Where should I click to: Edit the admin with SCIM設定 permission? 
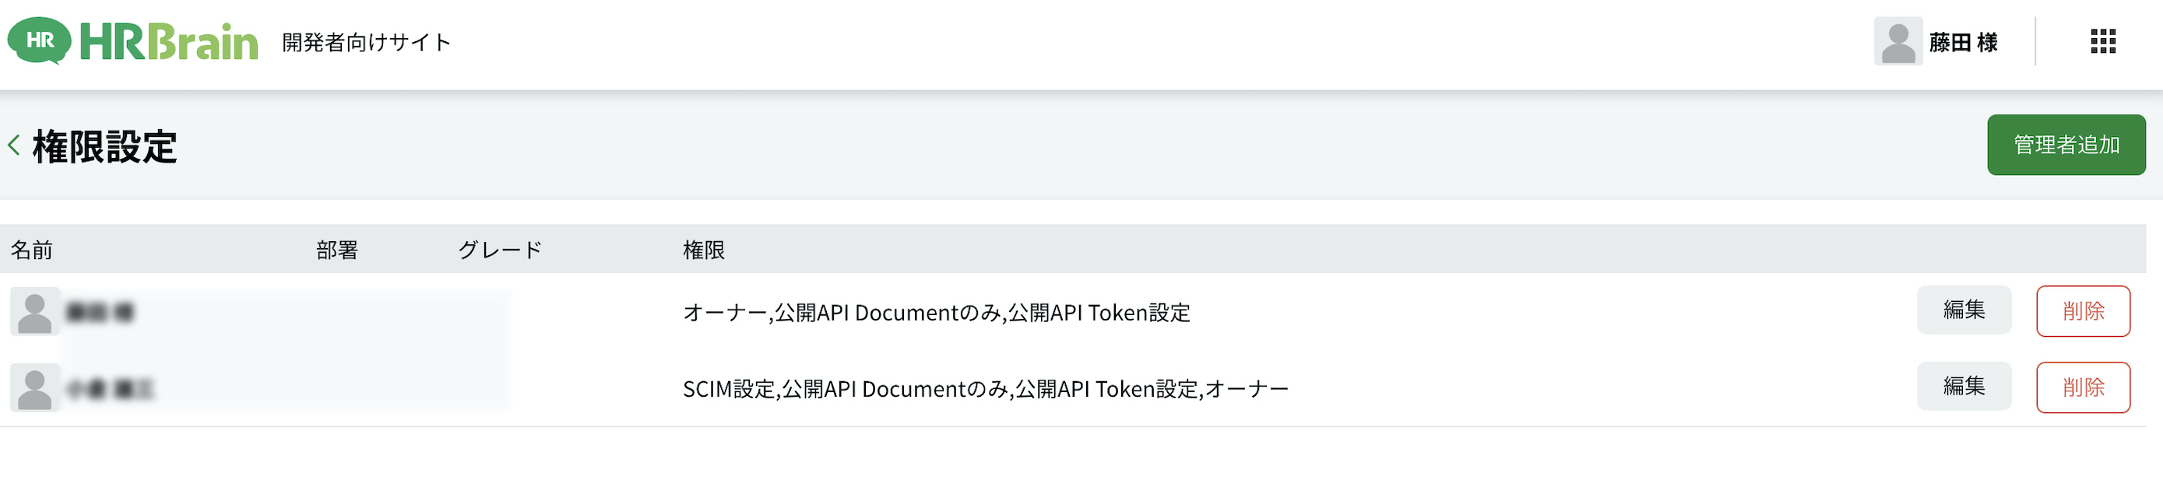1963,387
